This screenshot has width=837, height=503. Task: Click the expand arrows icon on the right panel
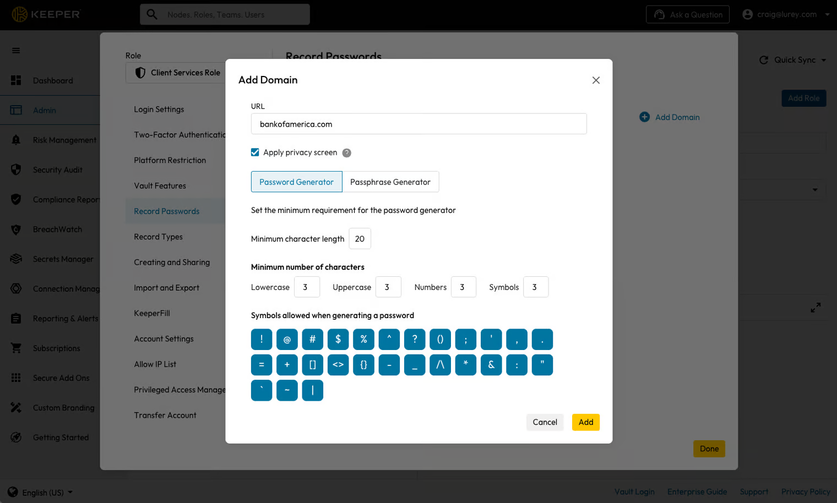[816, 308]
